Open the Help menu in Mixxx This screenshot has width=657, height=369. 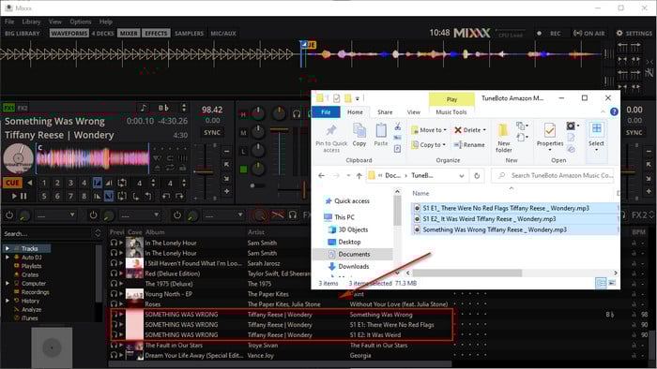105,22
